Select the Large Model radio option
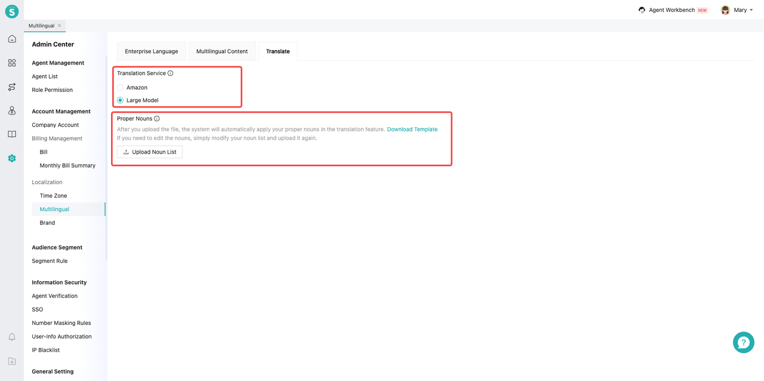Image resolution: width=764 pixels, height=381 pixels. click(121, 100)
